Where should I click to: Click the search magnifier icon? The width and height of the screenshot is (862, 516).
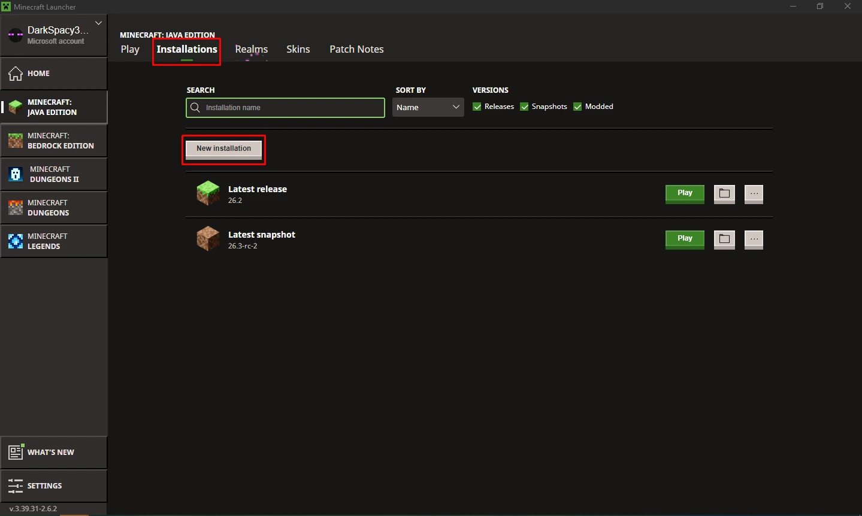pos(195,108)
